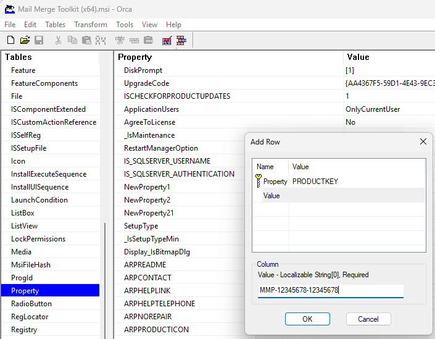
Task: Click the Copy Row toolbar icon
Action: tap(135, 41)
